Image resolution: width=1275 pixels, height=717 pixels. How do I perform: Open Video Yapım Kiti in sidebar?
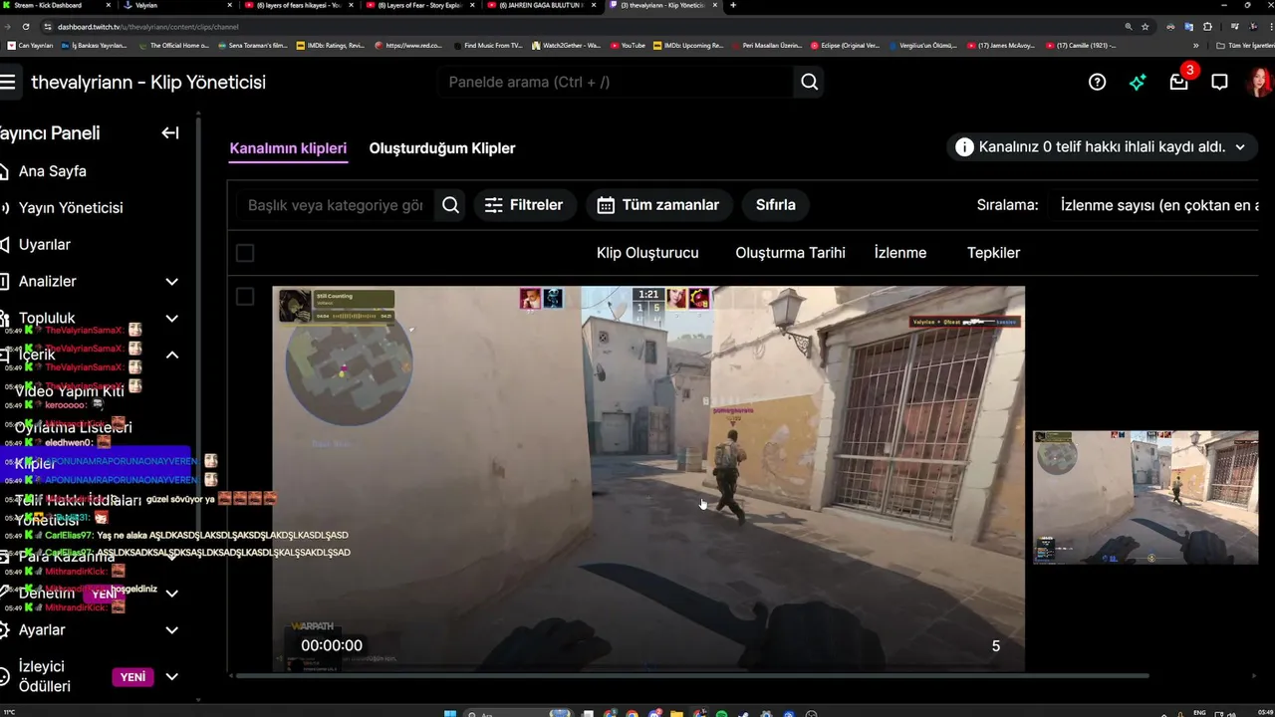click(69, 391)
